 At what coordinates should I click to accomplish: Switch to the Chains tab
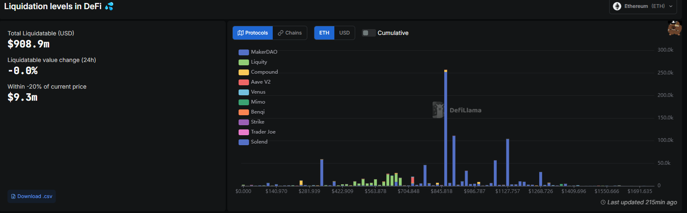tap(290, 33)
